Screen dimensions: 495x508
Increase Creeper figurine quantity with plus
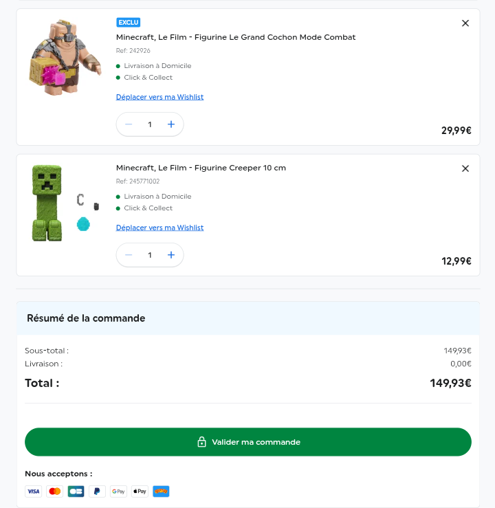(x=171, y=255)
